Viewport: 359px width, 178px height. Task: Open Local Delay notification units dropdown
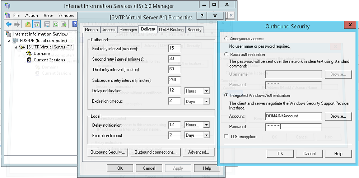tap(206, 125)
